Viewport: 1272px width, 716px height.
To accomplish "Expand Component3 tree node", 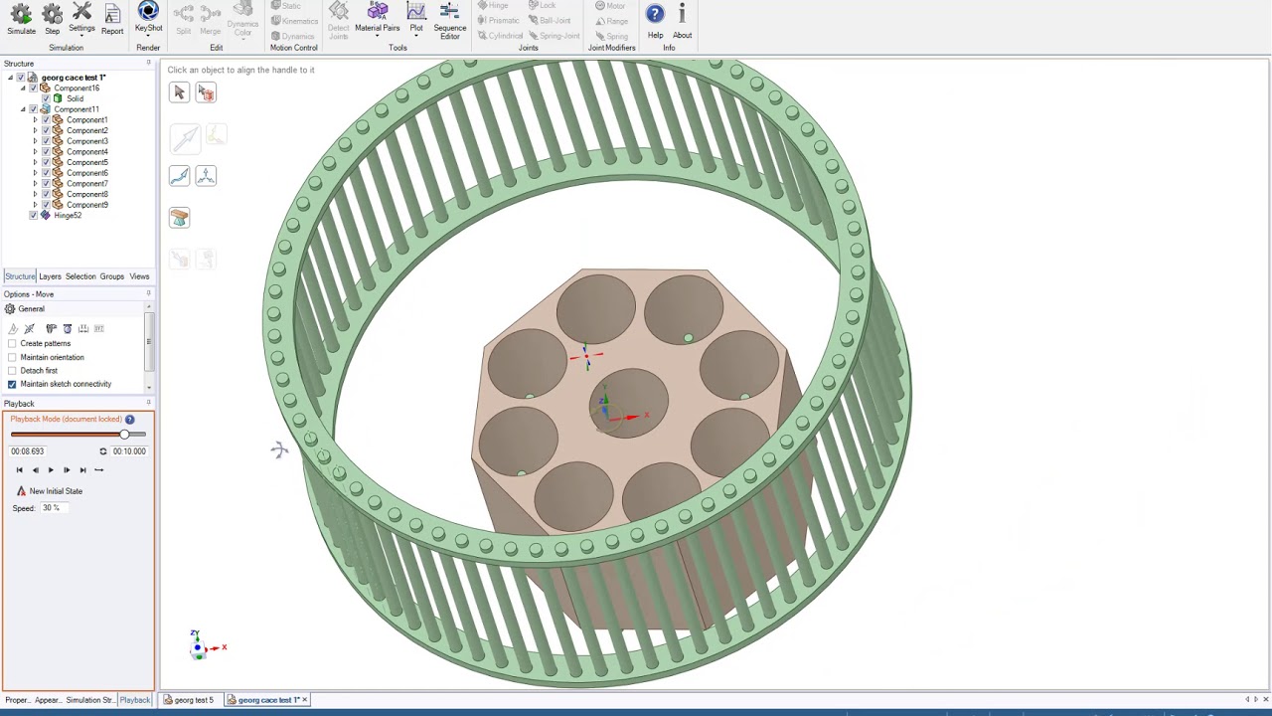I will (35, 141).
